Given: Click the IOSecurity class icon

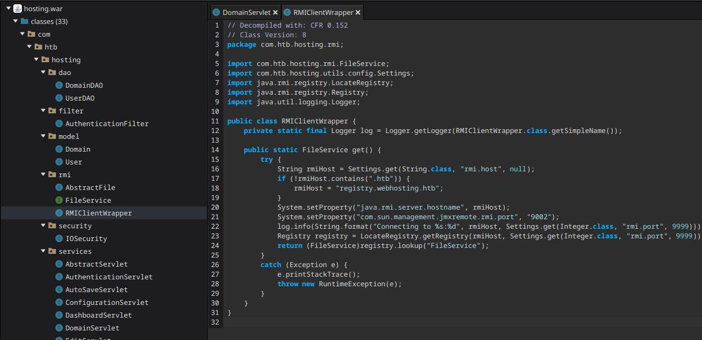Looking at the screenshot, I should coord(59,238).
